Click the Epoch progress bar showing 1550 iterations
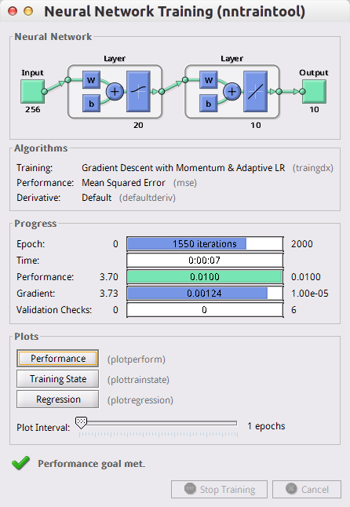 (205, 244)
